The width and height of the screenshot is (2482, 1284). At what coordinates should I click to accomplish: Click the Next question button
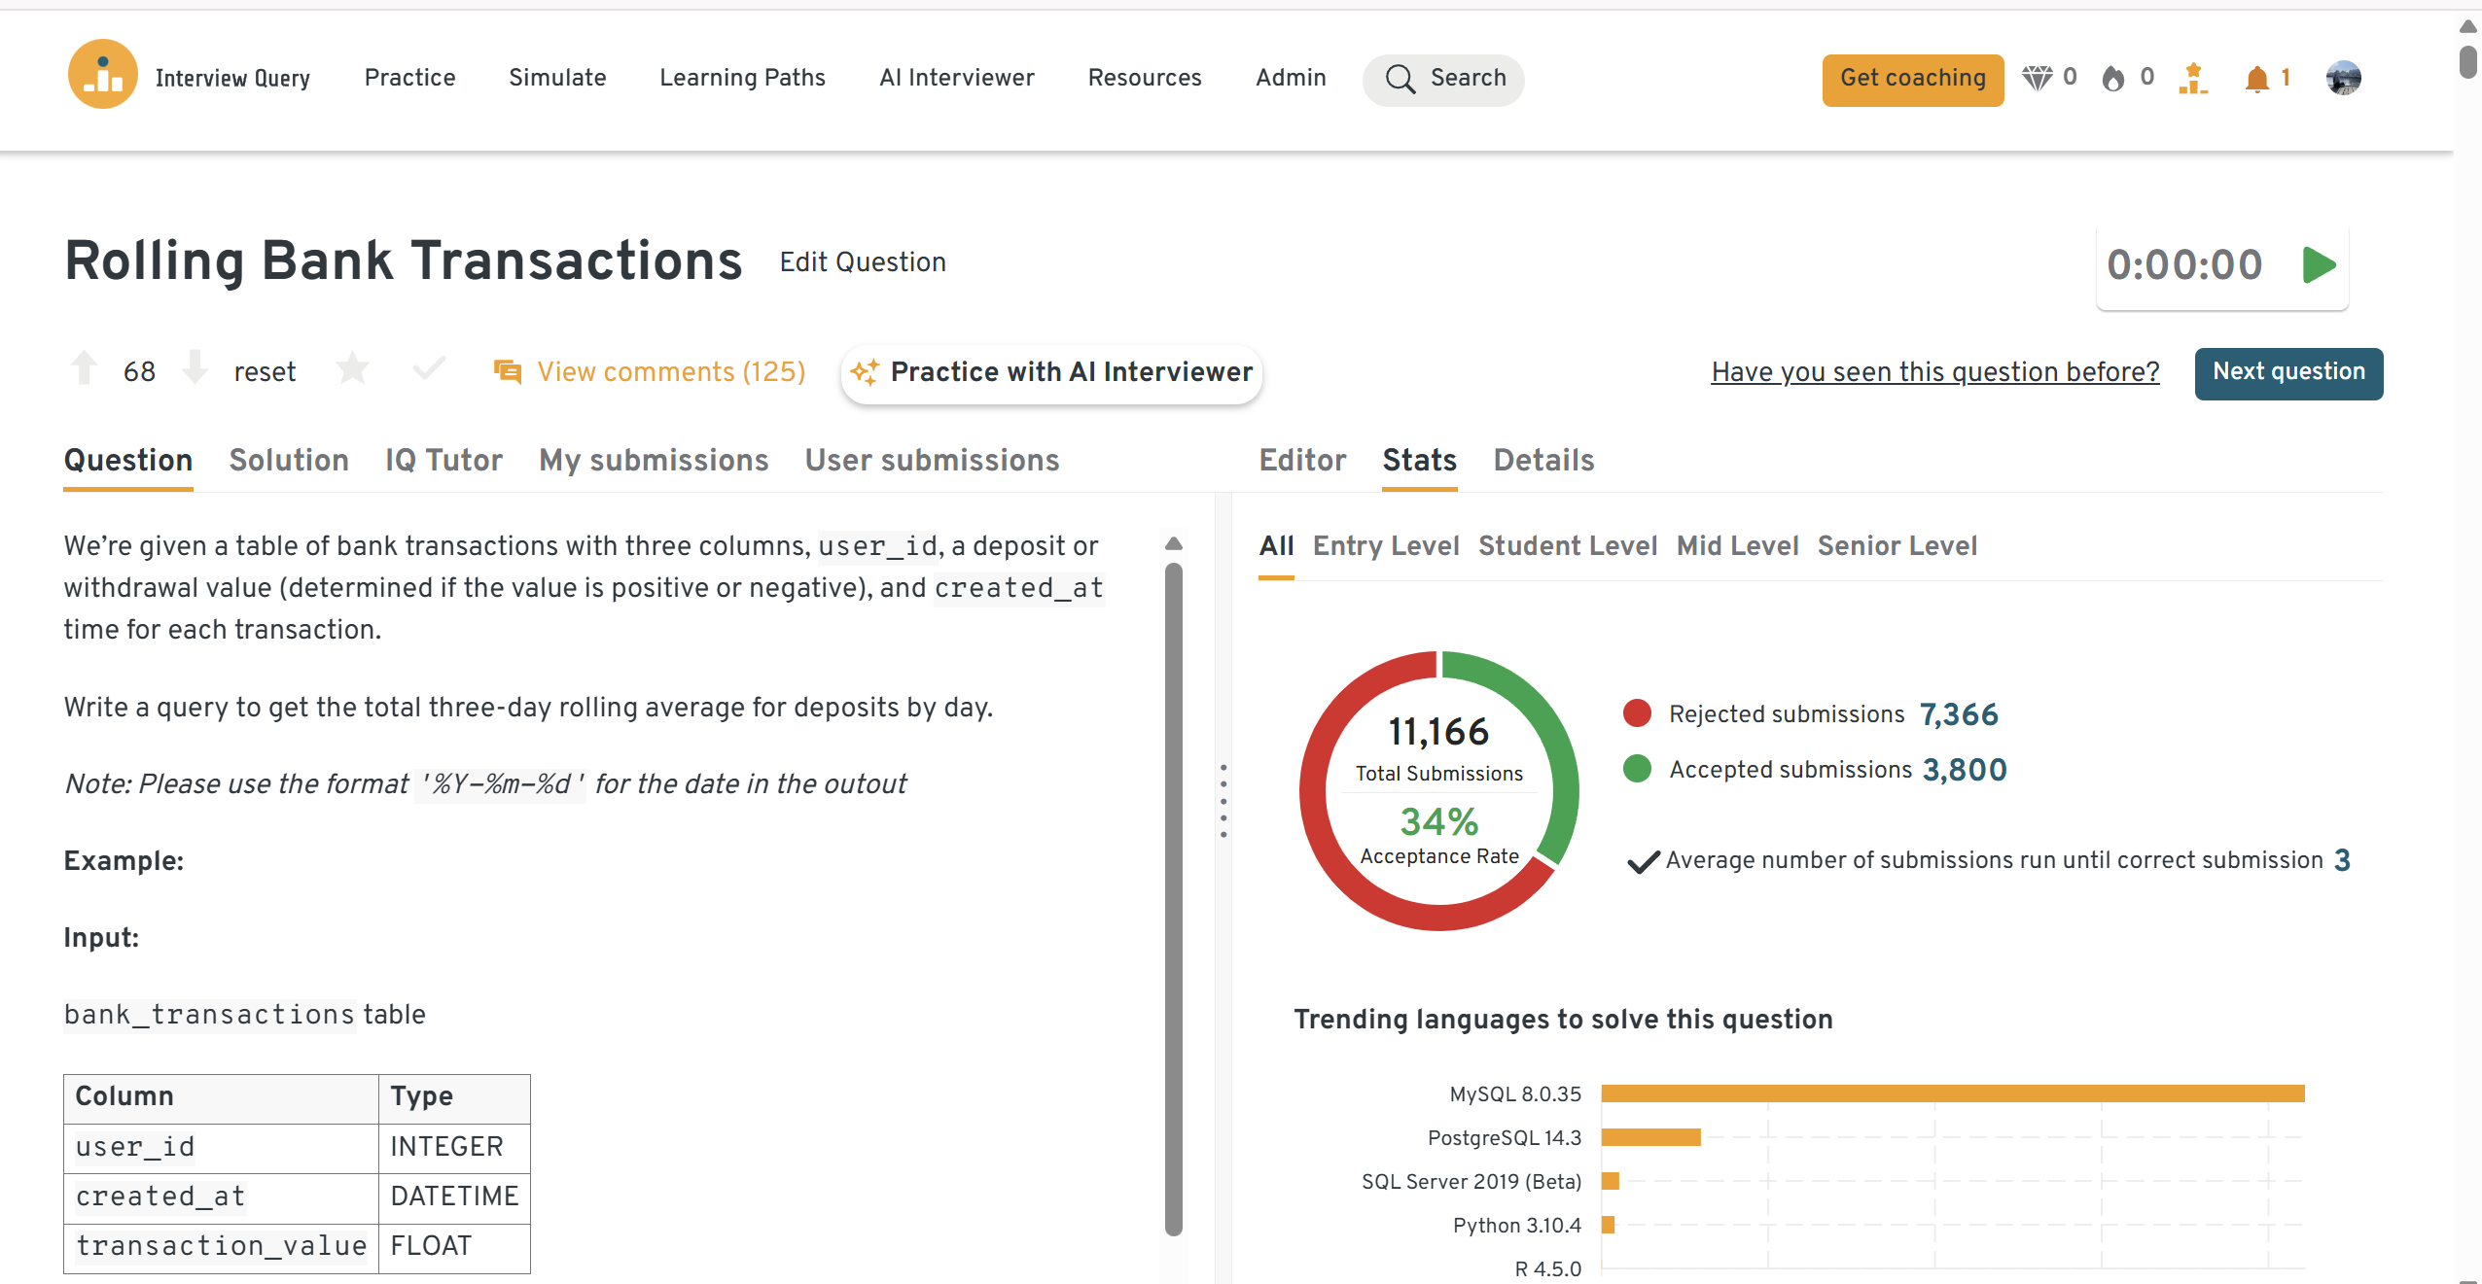[x=2288, y=372]
